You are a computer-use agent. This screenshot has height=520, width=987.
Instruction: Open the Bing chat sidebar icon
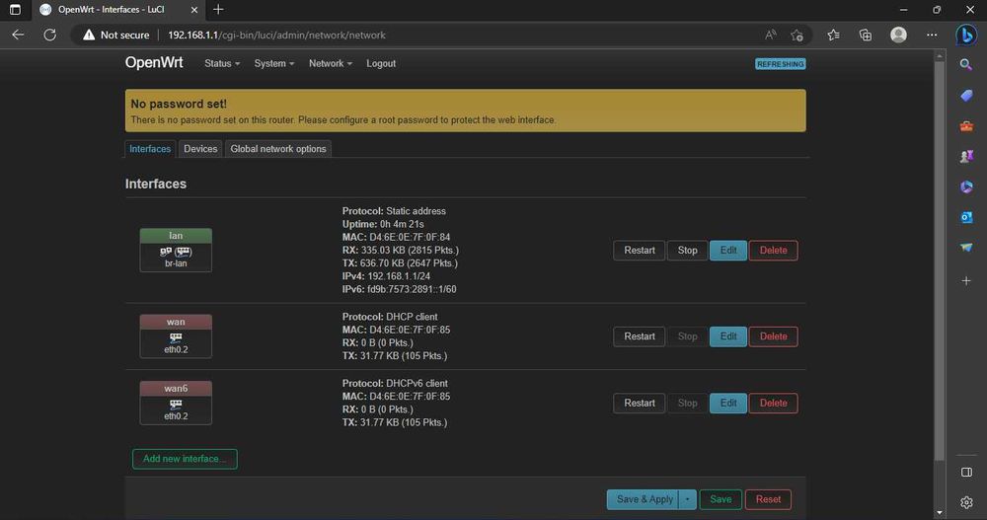[966, 35]
